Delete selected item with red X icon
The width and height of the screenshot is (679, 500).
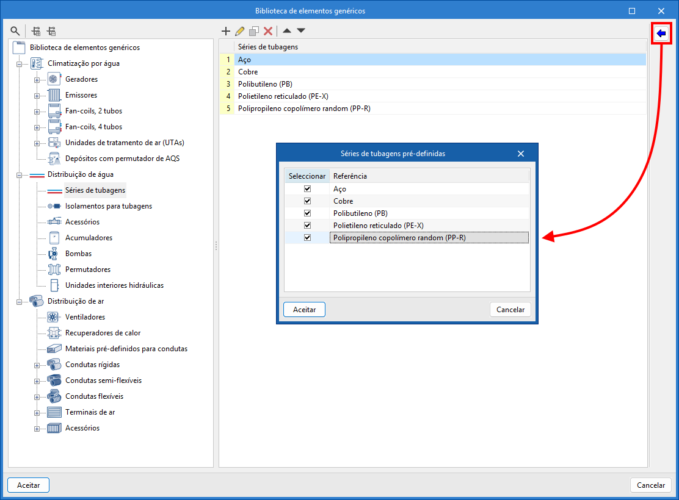(268, 30)
